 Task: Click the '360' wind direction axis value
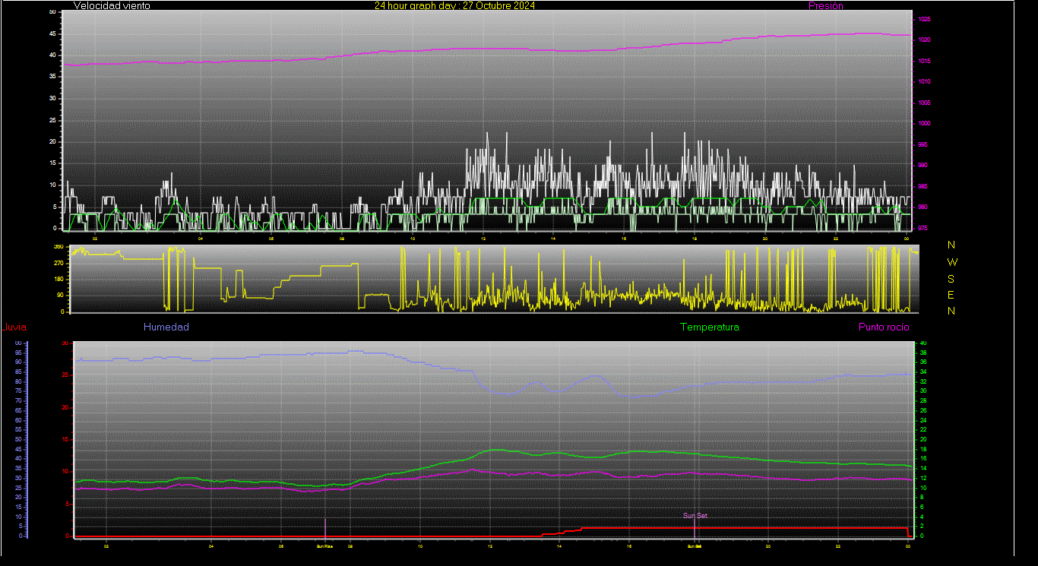[59, 247]
